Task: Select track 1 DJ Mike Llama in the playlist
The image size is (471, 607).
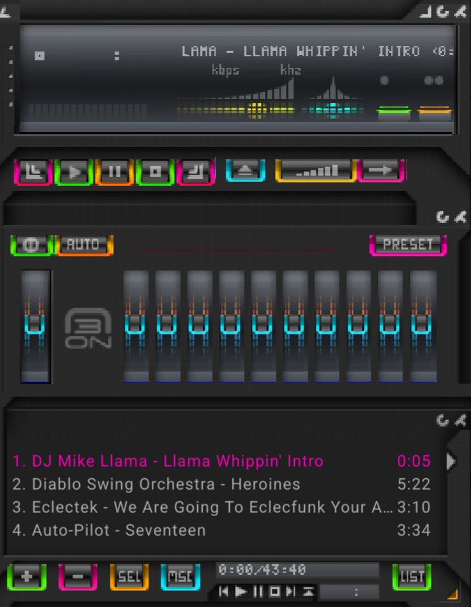Action: [x=222, y=461]
